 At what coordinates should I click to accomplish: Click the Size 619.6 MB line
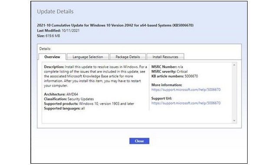point(48,36)
